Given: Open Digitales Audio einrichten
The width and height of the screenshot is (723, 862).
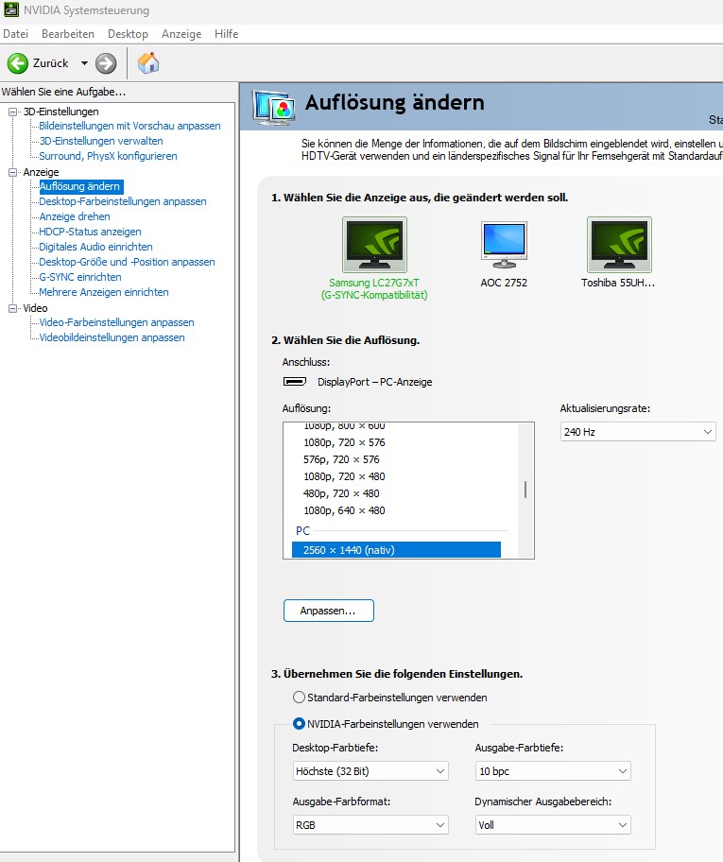Looking at the screenshot, I should pos(95,247).
